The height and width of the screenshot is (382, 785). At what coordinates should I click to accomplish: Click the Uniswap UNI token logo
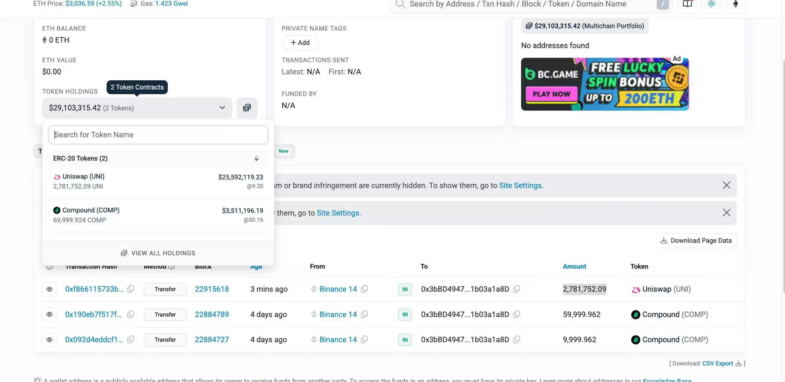[x=57, y=177]
